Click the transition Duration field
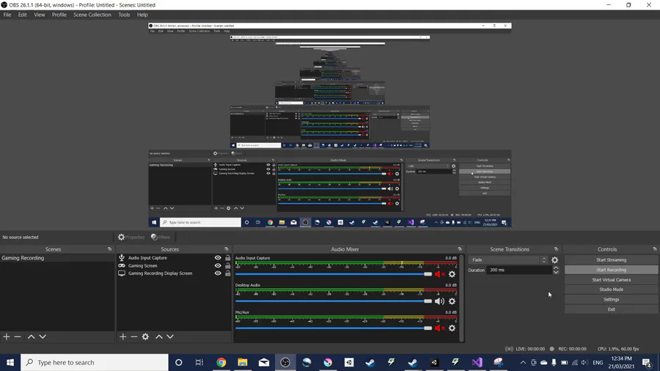This screenshot has width=660, height=371. (519, 270)
